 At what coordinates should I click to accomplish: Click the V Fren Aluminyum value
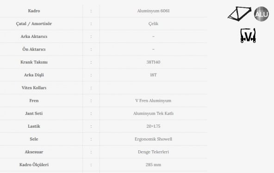[153, 101]
